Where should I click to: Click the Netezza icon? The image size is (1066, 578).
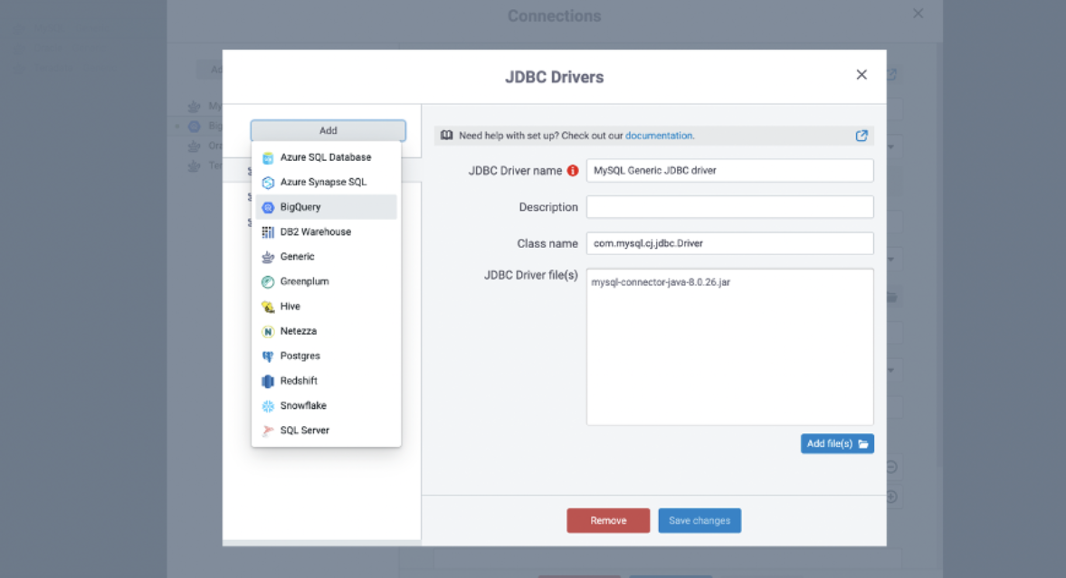click(x=268, y=331)
